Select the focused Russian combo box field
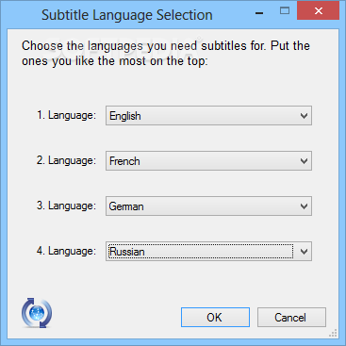The height and width of the screenshot is (346, 346). 208,252
